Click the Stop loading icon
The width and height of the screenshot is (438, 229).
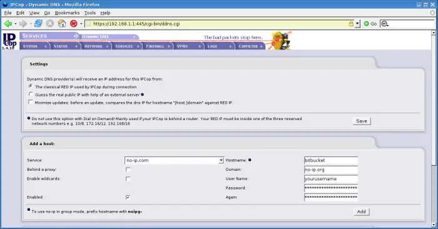pos(50,23)
